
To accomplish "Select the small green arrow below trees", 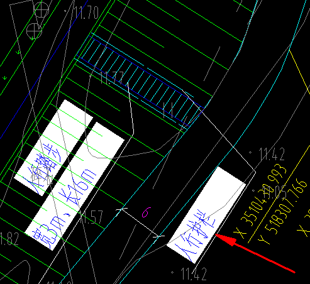I will (18, 52).
